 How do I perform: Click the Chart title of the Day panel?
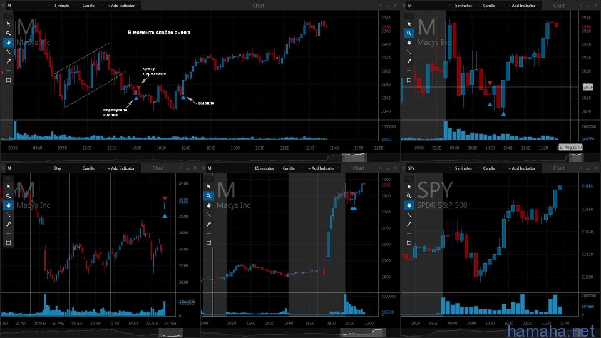[x=158, y=168]
